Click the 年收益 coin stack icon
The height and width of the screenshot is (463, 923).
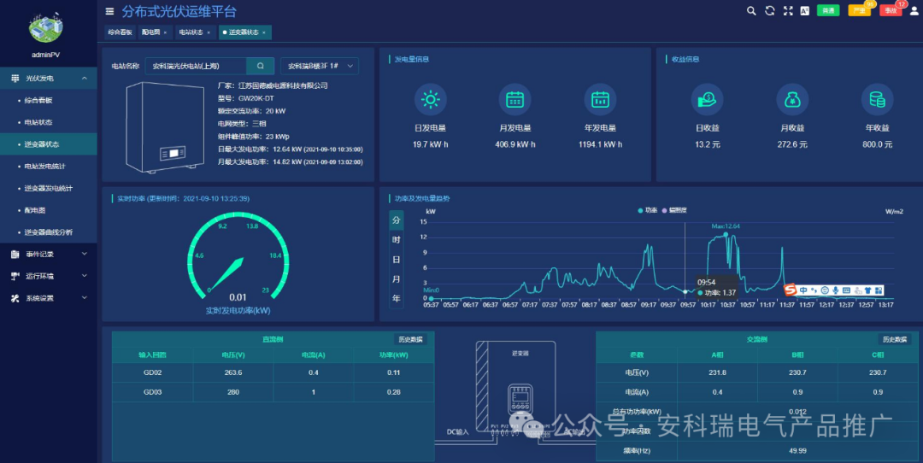[x=877, y=99]
